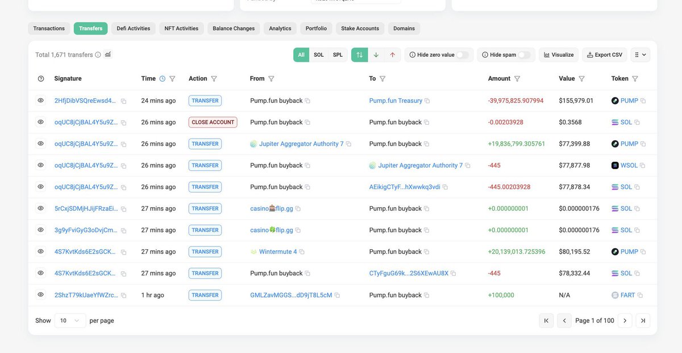
Task: Switch to Defi Activities tab
Action: [x=134, y=28]
